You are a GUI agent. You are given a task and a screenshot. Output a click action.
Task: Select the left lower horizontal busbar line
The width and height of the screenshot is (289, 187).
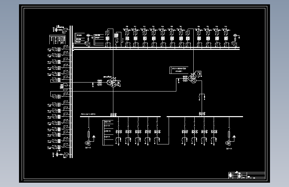tap(120, 116)
